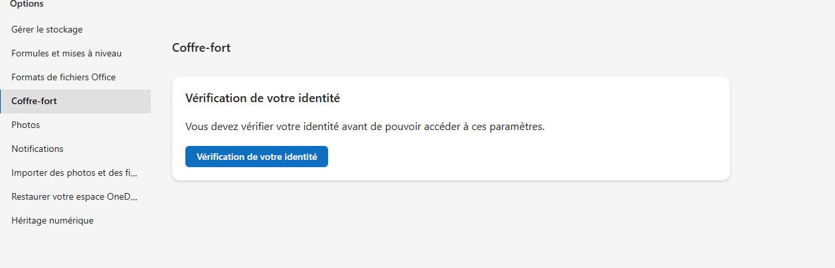Image resolution: width=835 pixels, height=268 pixels.
Task: Click the Vous devez vérifier votre identité message
Action: [x=365, y=127]
